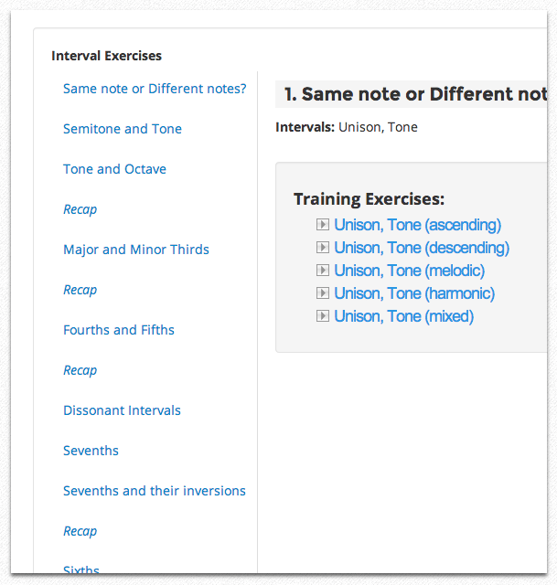557x585 pixels.
Task: Click play icon beside Unison, Tone (mixed)
Action: [x=322, y=316]
